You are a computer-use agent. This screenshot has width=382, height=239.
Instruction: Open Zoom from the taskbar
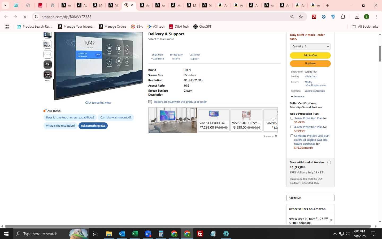[148, 234]
